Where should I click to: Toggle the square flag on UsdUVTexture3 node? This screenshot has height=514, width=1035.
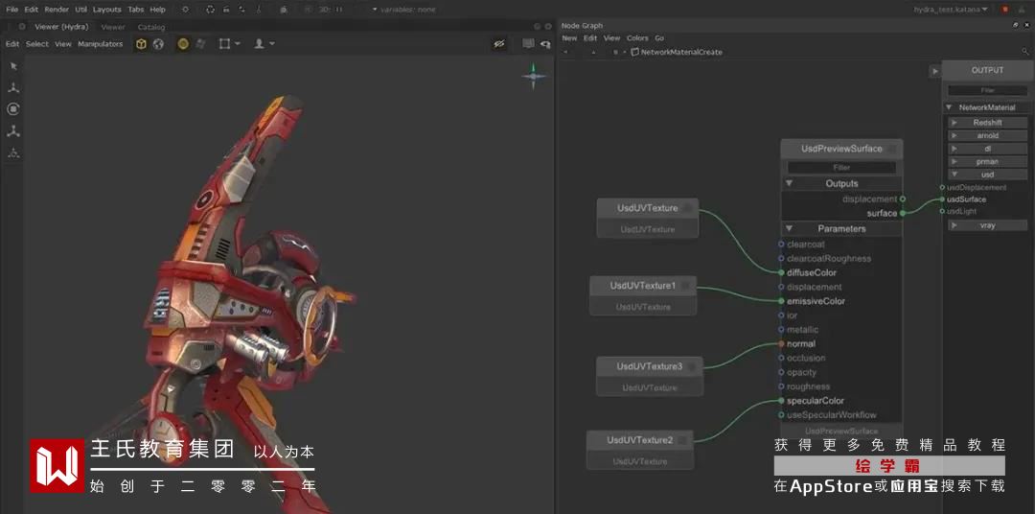click(692, 366)
